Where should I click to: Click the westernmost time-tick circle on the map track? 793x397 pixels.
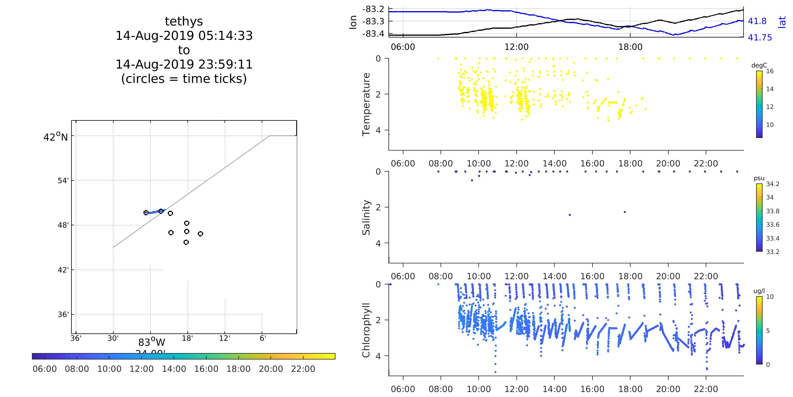(x=146, y=213)
